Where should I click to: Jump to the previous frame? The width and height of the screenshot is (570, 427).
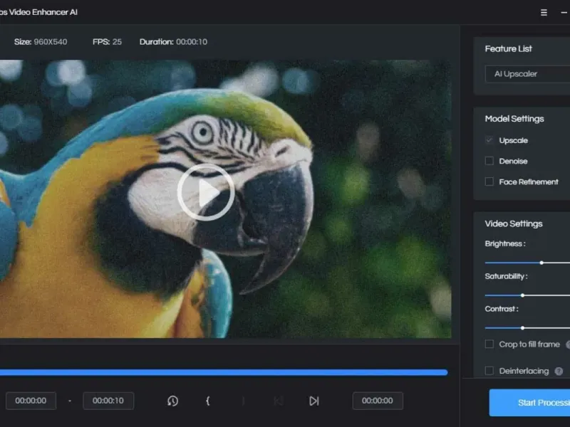click(x=278, y=401)
